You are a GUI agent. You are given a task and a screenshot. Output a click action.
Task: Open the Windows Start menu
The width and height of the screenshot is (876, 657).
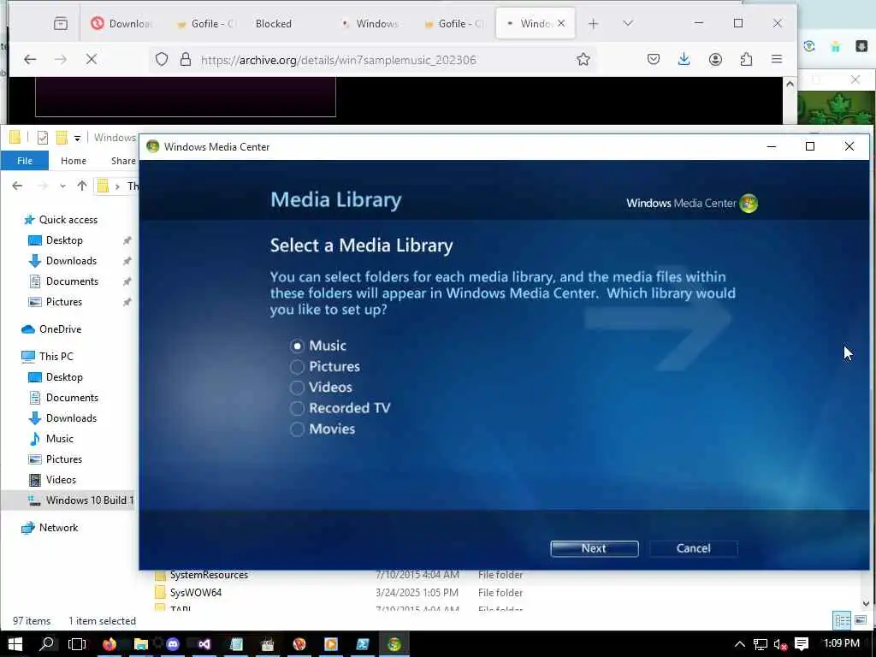(15, 644)
